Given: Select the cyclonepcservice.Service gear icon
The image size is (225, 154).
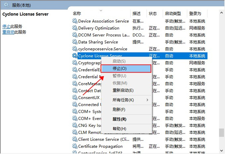Looking at the screenshot, I should pos(75,49).
